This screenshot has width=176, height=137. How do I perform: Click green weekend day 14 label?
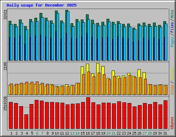click(77, 133)
